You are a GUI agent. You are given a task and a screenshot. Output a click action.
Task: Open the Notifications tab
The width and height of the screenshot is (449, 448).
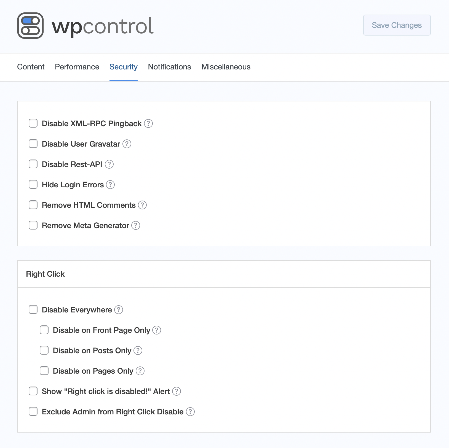coord(169,67)
